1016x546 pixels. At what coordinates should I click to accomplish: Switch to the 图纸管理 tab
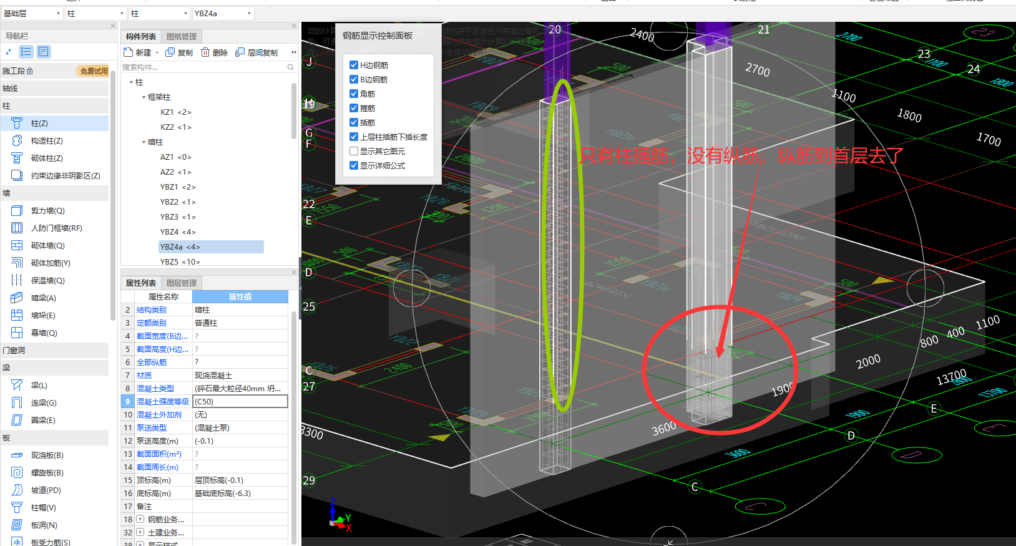click(x=182, y=36)
